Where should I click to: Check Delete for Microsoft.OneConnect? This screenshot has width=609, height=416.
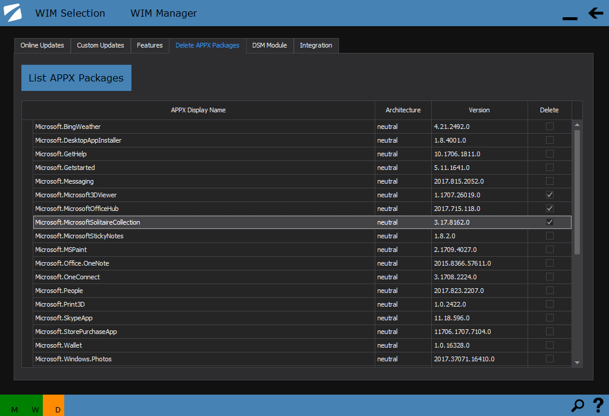[550, 277]
